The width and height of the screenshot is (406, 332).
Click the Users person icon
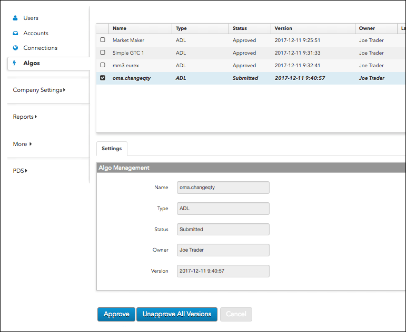15,18
